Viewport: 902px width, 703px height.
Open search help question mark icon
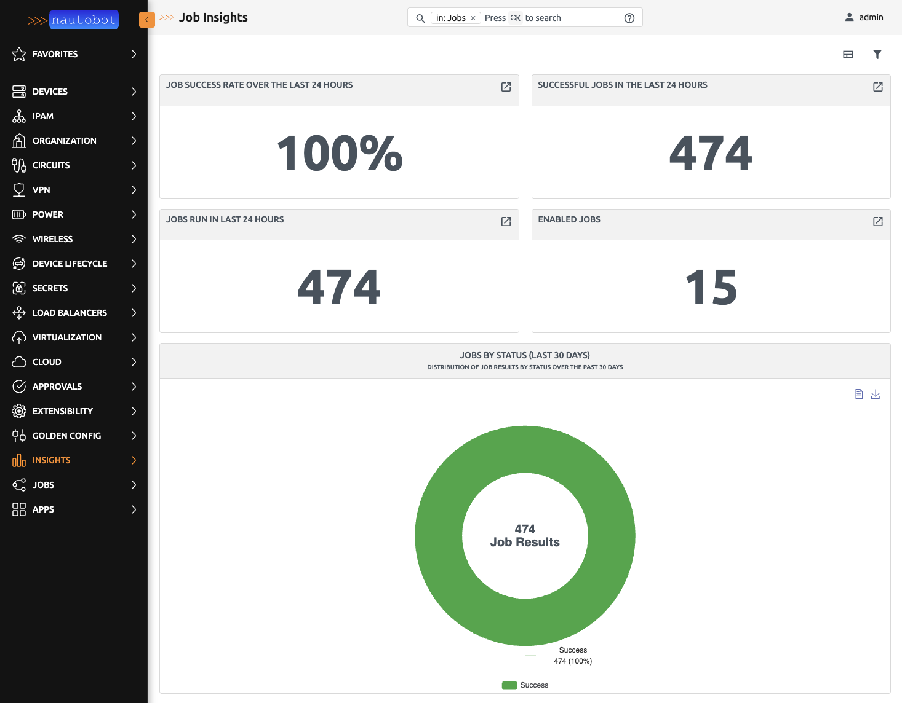(x=629, y=18)
